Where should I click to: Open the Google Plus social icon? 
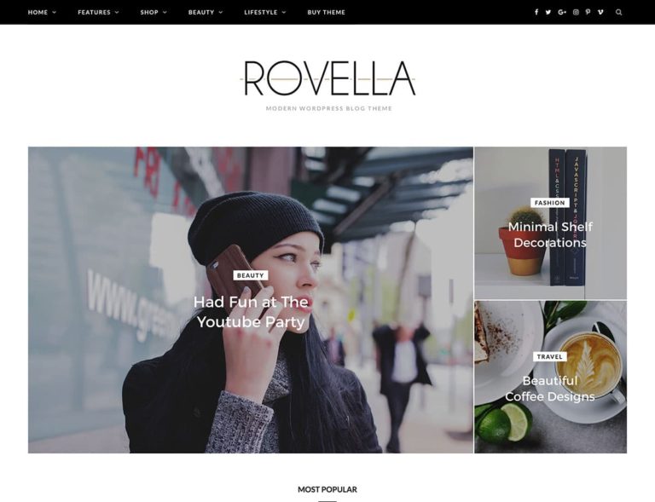562,12
